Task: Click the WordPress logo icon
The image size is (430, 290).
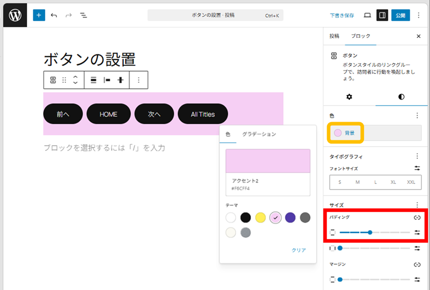Action: coord(15,15)
